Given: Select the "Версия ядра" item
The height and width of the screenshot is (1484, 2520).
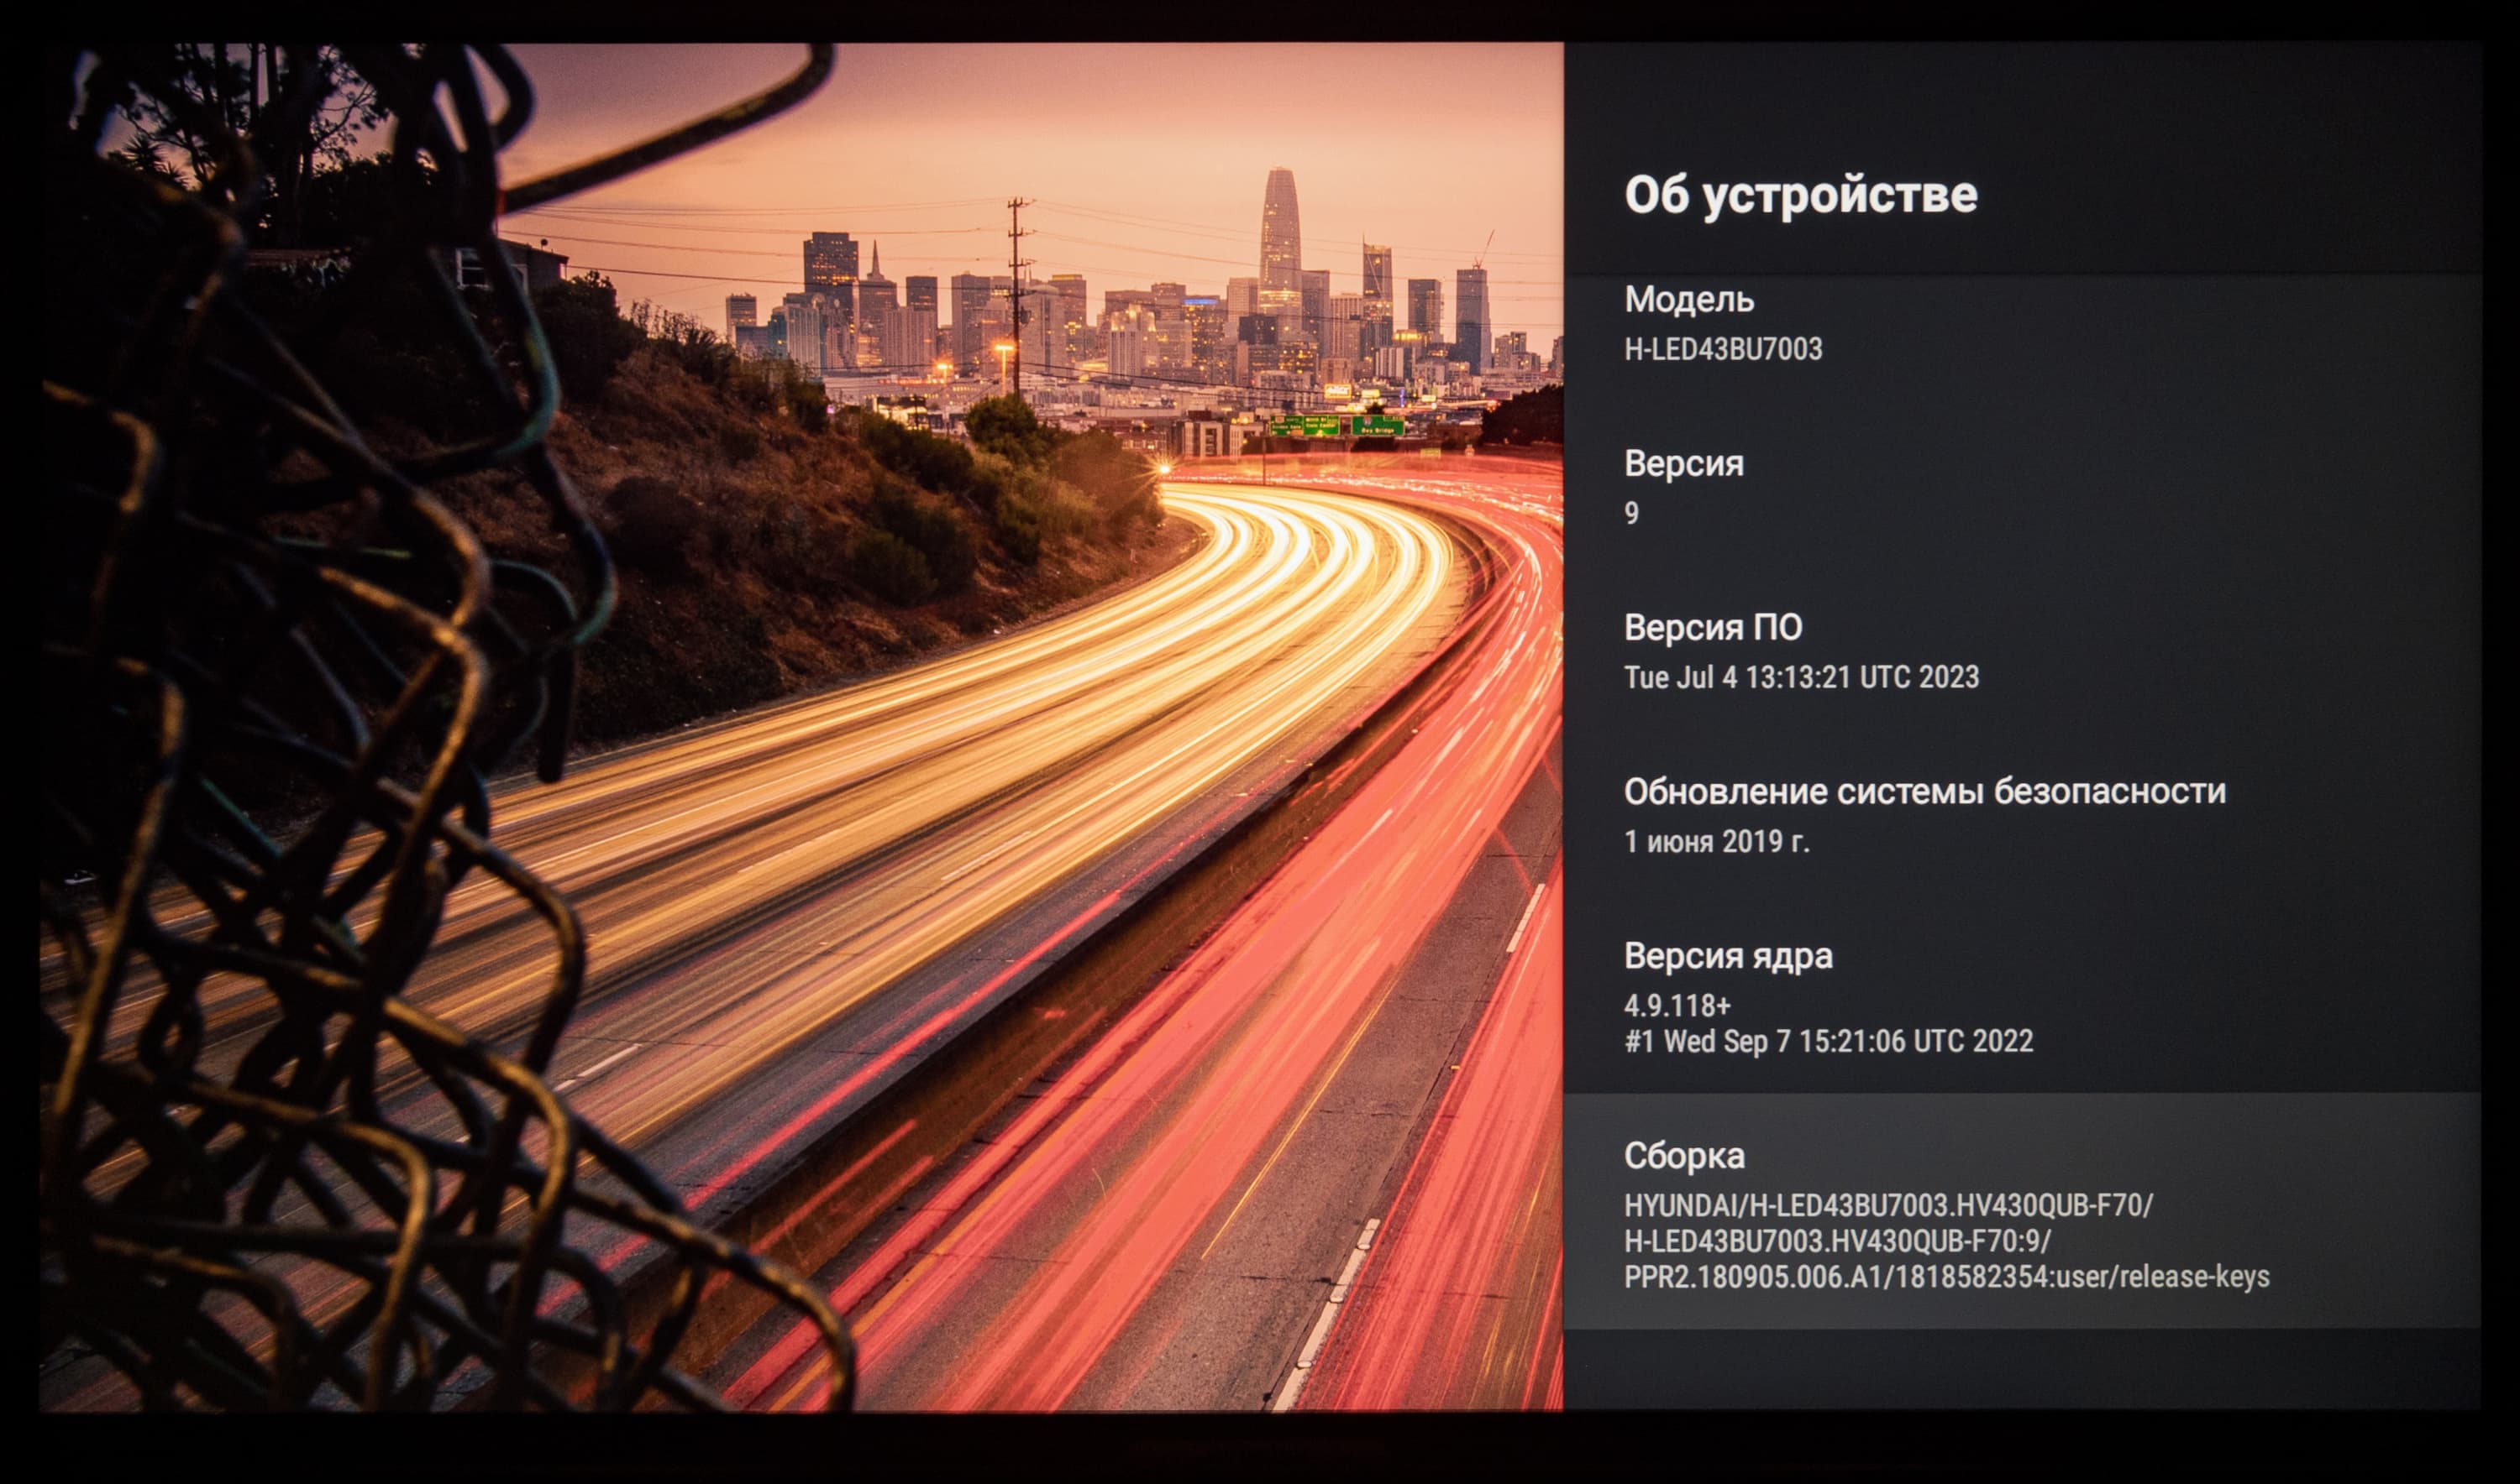Looking at the screenshot, I should (x=1727, y=955).
